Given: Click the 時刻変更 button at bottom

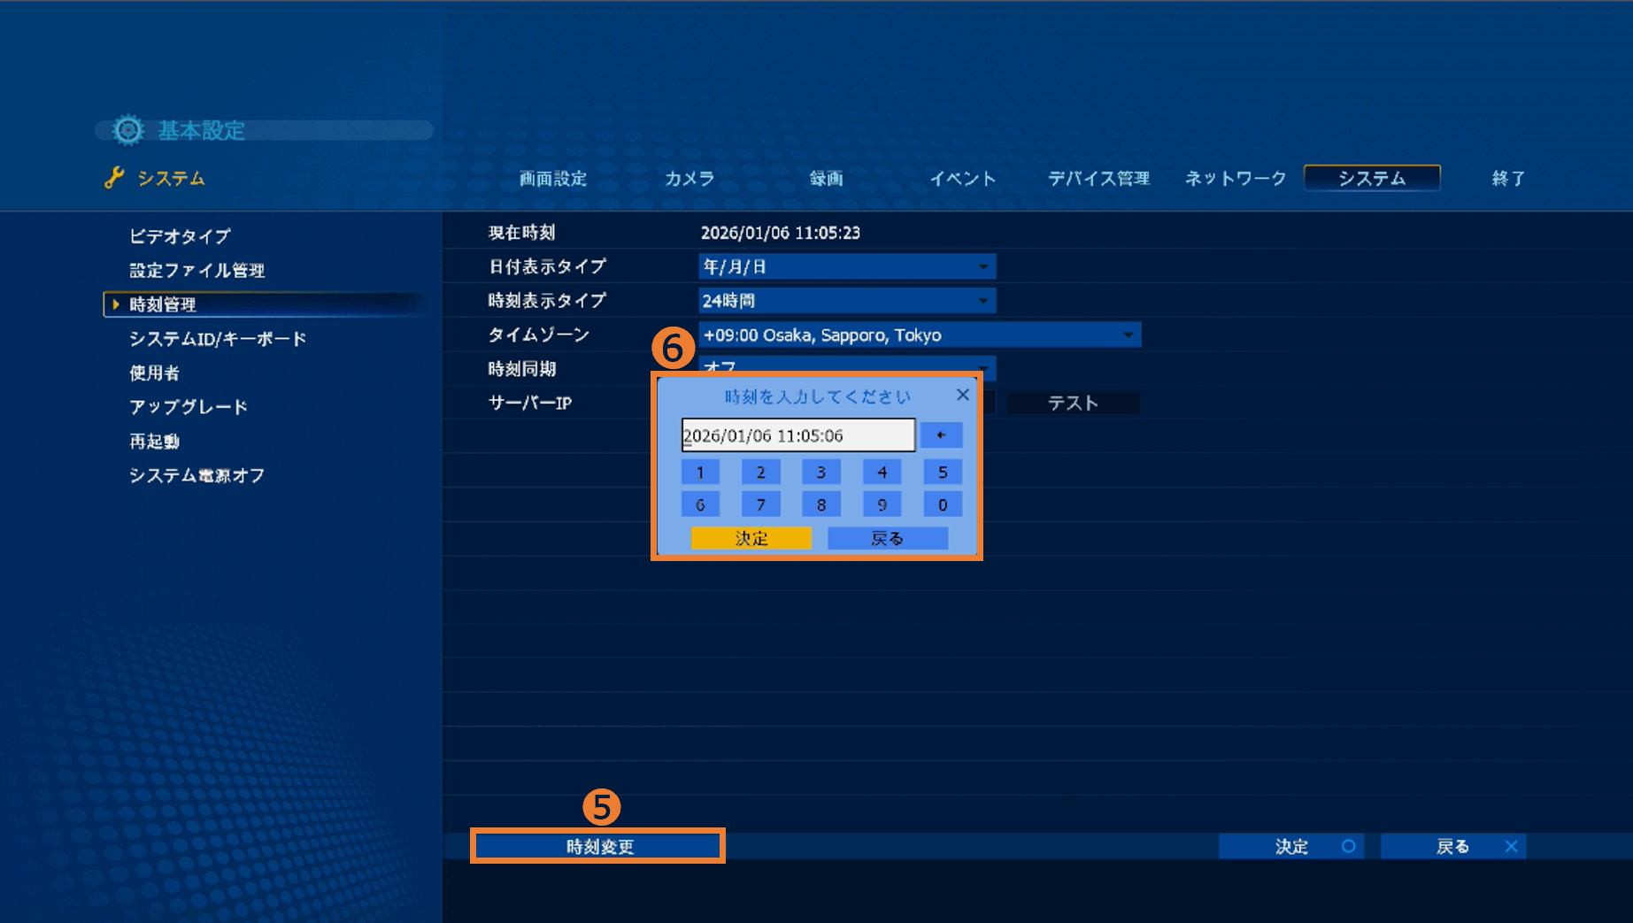Looking at the screenshot, I should pos(599,847).
